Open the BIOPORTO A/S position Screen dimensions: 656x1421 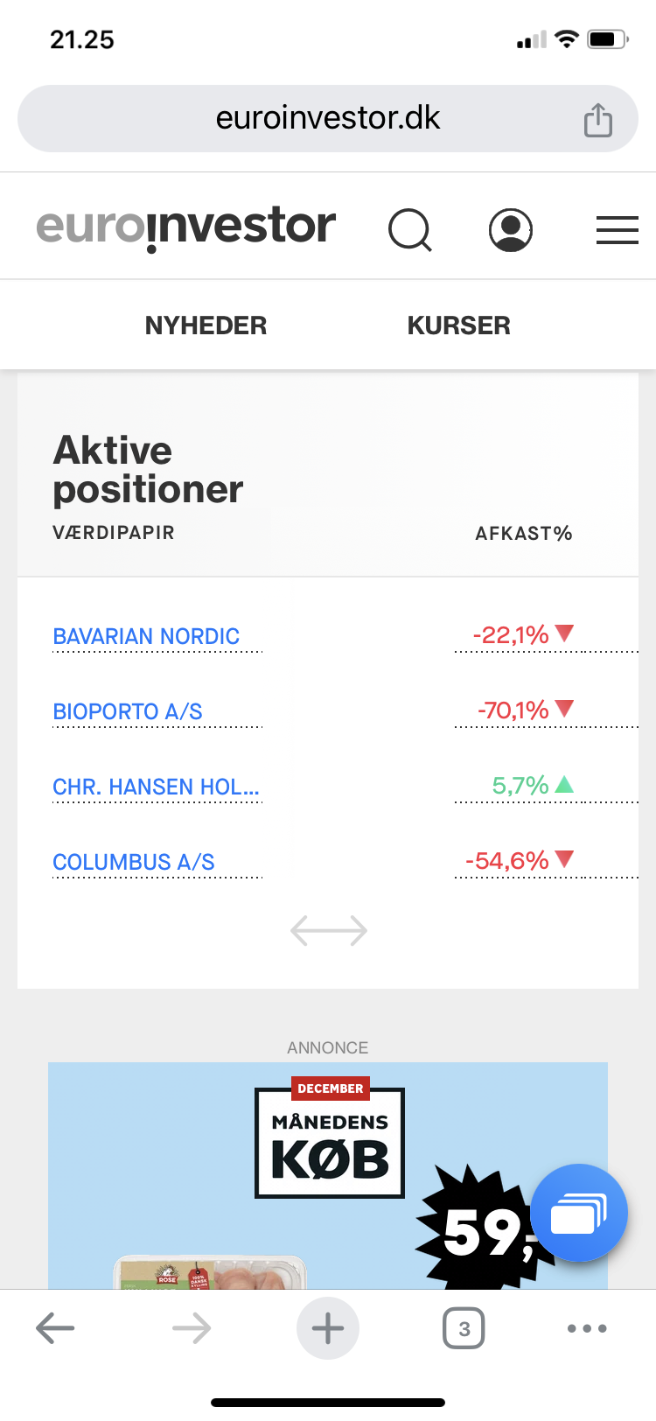[x=128, y=711]
